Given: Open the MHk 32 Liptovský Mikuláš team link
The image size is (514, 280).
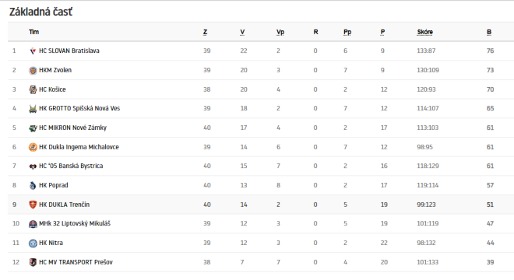Looking at the screenshot, I should (x=75, y=224).
